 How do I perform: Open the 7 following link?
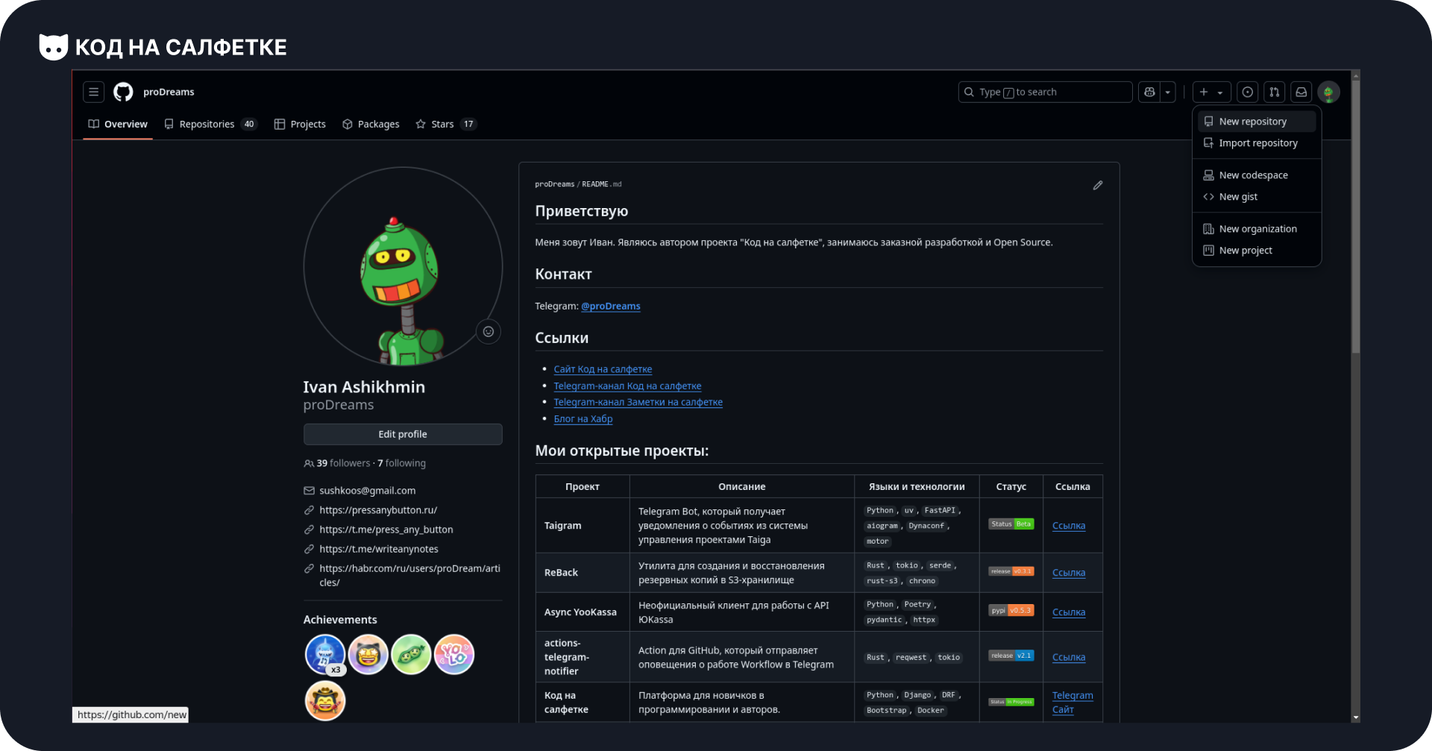(401, 463)
